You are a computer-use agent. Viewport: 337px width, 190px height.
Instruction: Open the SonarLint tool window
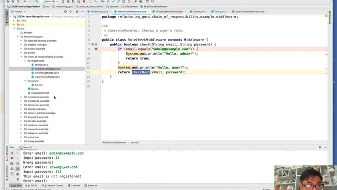pyautogui.click(x=91, y=185)
